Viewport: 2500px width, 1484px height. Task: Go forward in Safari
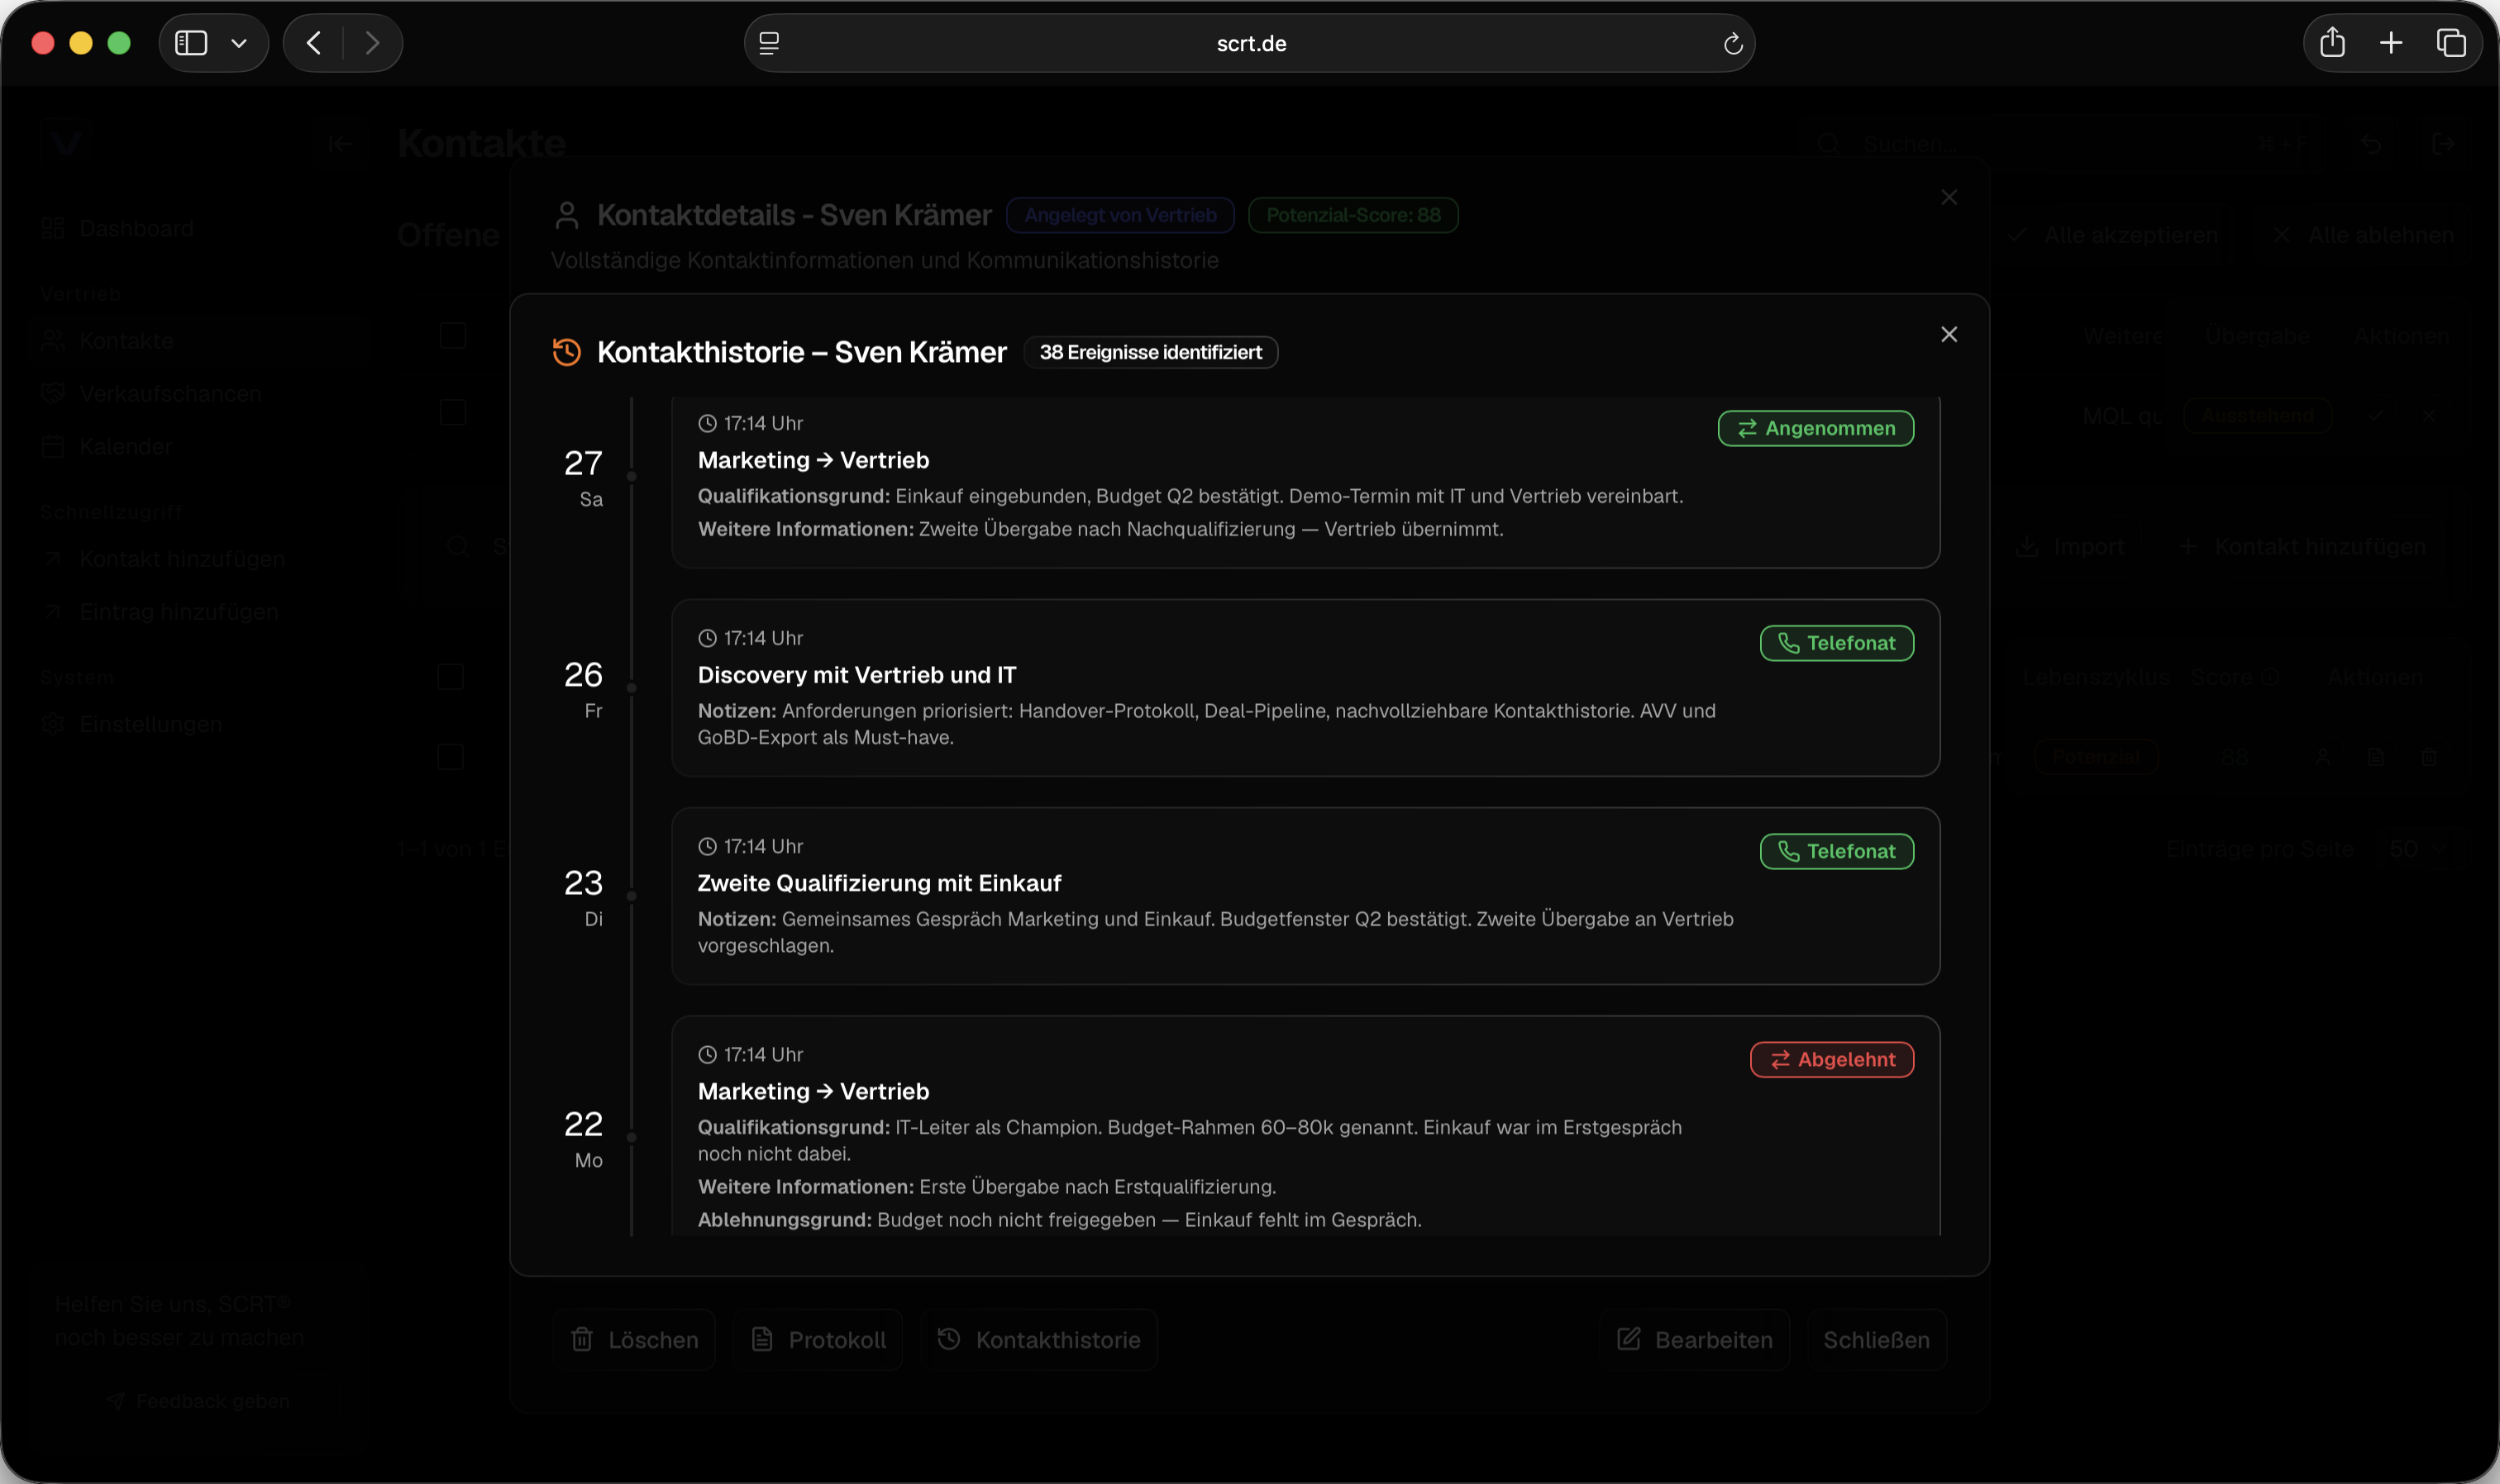(x=372, y=43)
